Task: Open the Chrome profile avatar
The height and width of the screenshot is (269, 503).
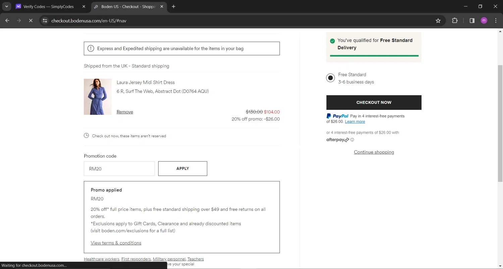Action: click(x=484, y=21)
